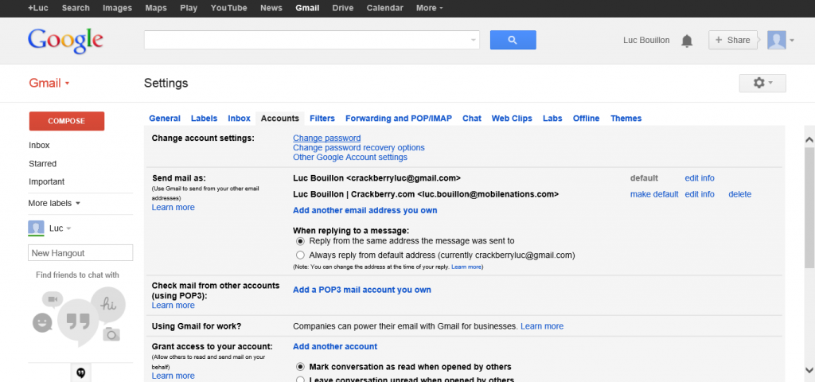Switch to the General tab
Image resolution: width=815 pixels, height=382 pixels.
tap(165, 119)
